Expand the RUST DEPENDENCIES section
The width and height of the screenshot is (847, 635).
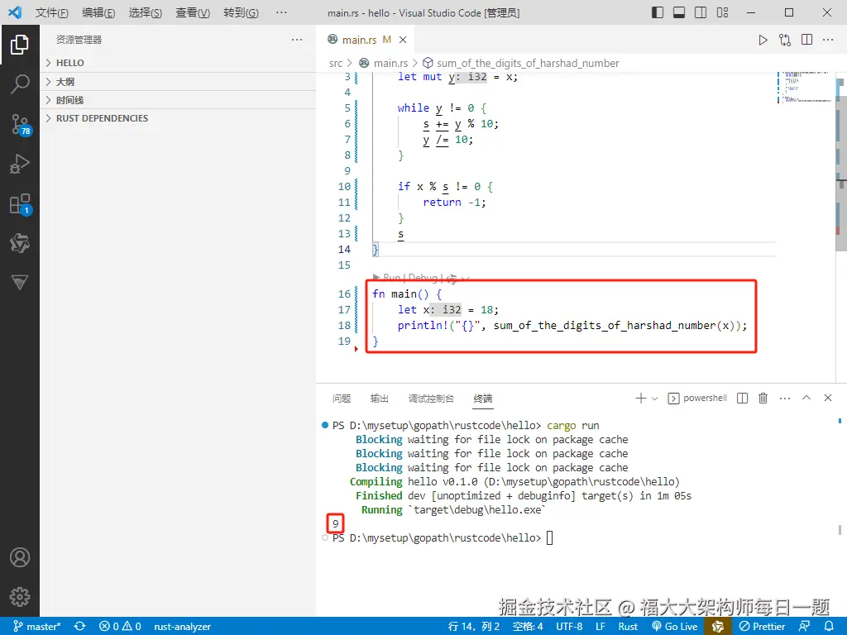[x=178, y=118]
